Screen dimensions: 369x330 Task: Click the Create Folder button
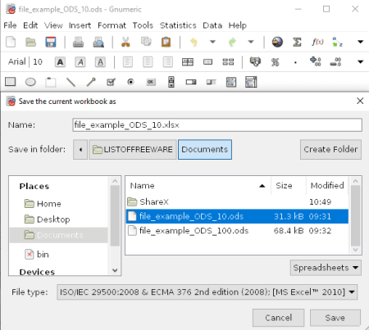330,150
